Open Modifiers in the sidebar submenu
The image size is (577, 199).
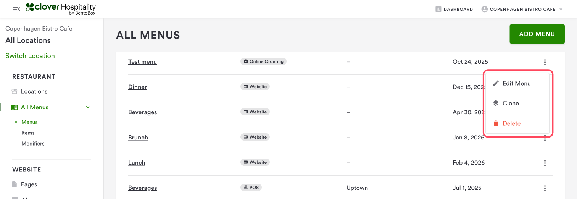point(33,144)
